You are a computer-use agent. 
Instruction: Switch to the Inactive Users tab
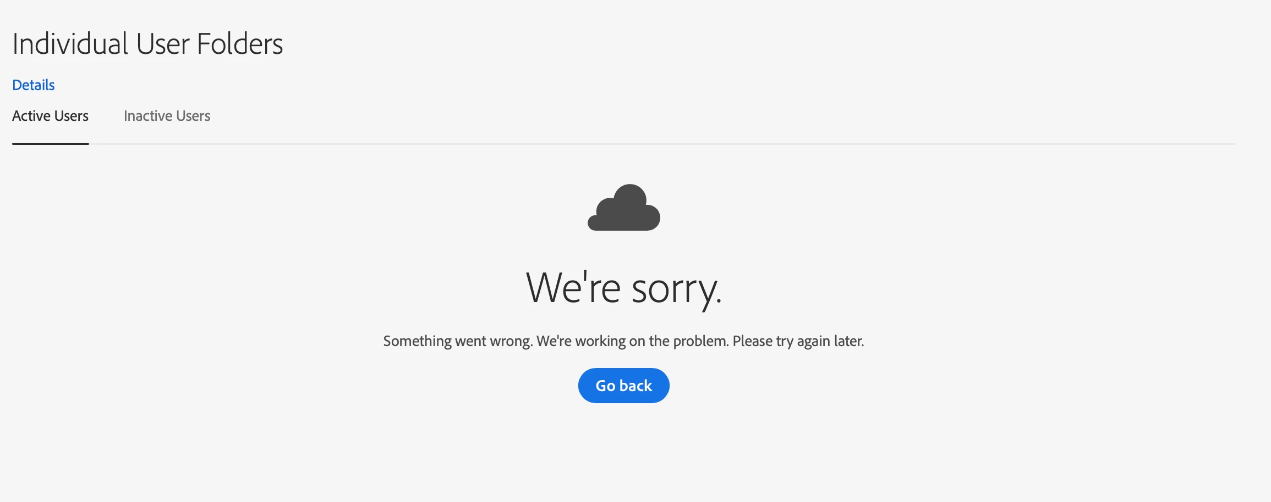pyautogui.click(x=167, y=116)
